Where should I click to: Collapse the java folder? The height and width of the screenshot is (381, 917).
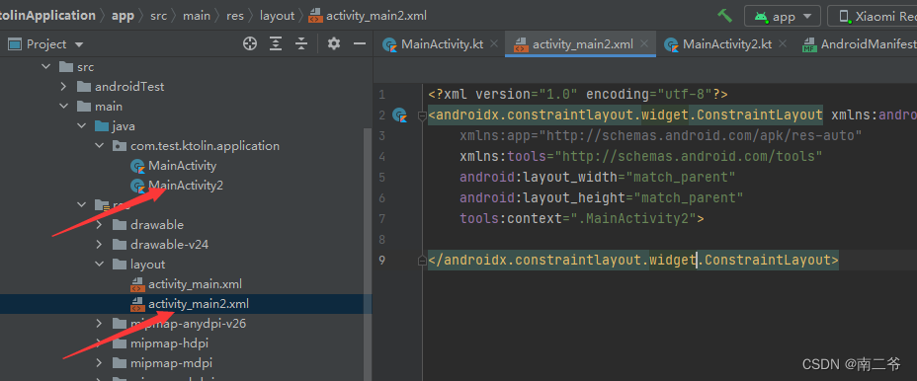tap(81, 126)
